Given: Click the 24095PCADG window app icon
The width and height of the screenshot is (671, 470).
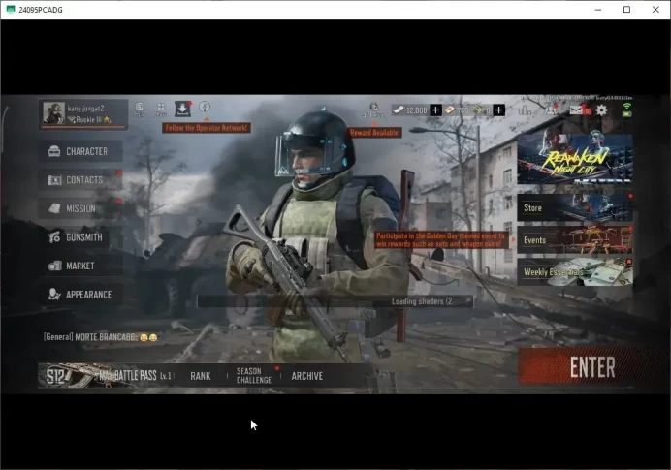Looking at the screenshot, I should point(11,9).
